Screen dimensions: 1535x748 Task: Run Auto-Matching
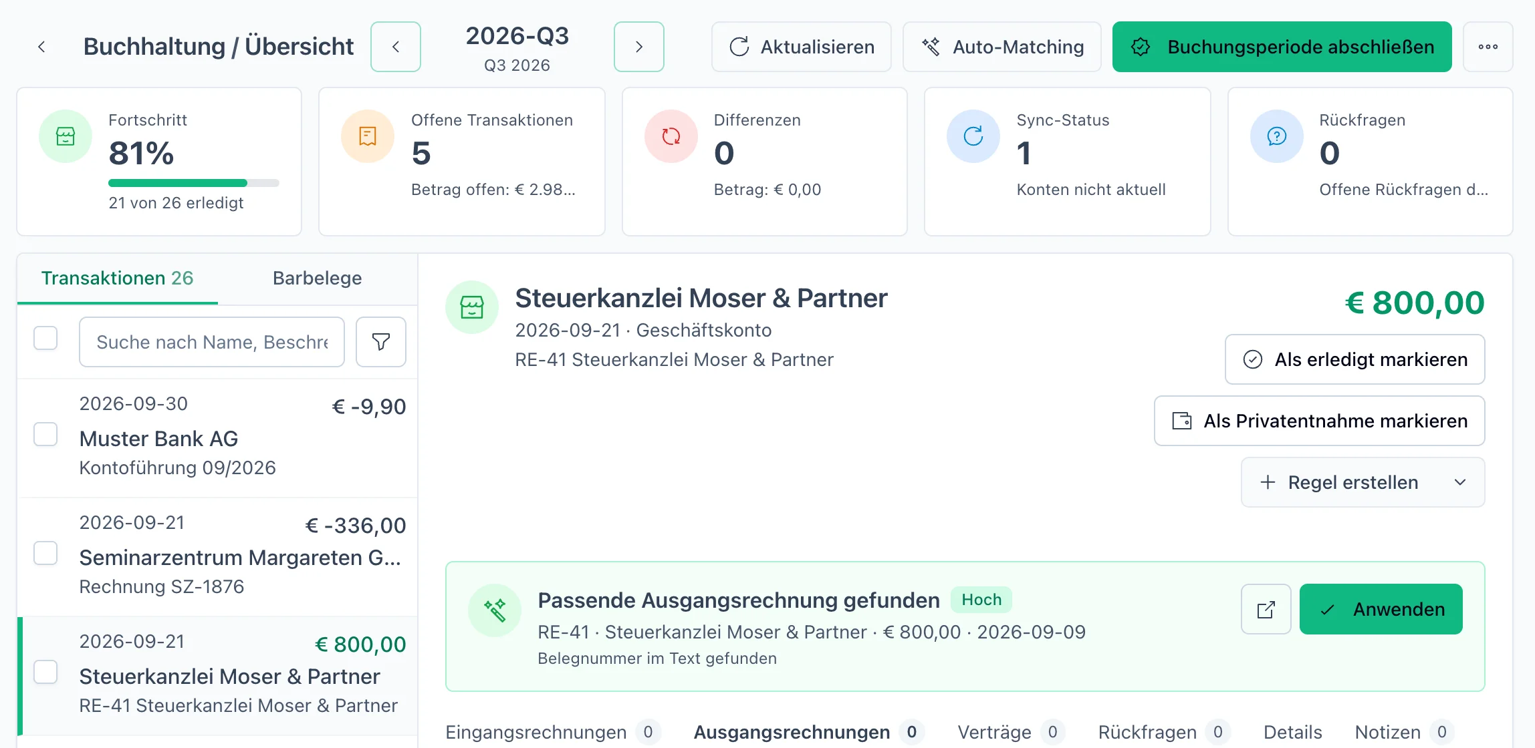1002,47
